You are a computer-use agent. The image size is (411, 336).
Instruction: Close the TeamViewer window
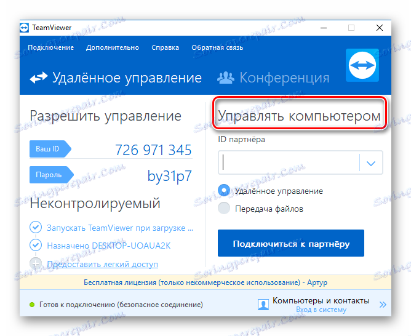(x=379, y=28)
